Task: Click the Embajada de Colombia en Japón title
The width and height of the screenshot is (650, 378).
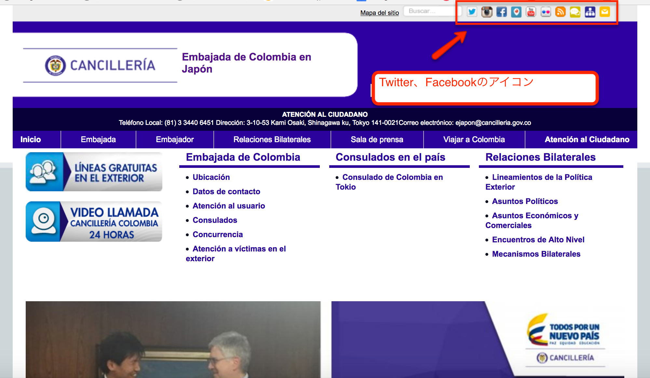Action: tap(246, 63)
